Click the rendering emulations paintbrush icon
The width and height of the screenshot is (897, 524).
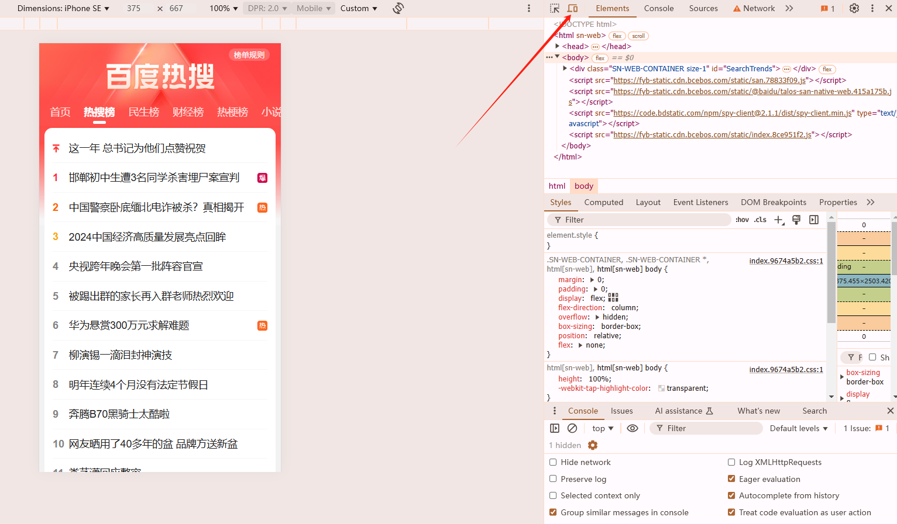796,220
